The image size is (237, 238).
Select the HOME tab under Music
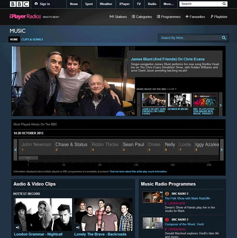(14, 39)
